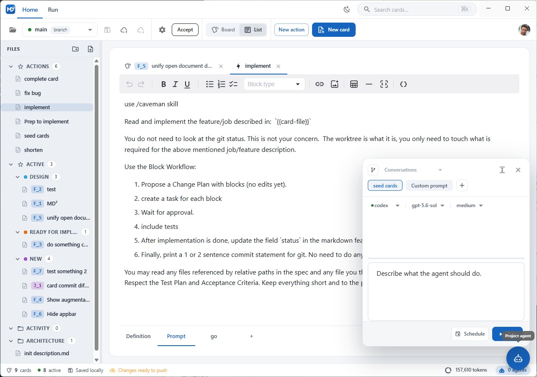Viewport: 537px width, 377px height.
Task: Click New action button
Action: (292, 30)
